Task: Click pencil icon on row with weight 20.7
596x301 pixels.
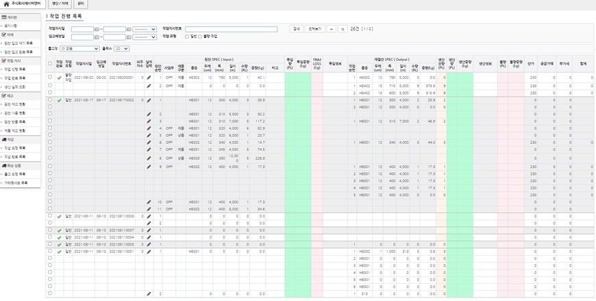Action: point(149,135)
